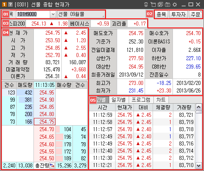
Task: Click the scrollbar down arrow in trade list
Action: (199, 165)
